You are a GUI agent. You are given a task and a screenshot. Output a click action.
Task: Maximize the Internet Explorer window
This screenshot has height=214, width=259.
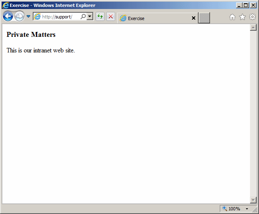coord(246,5)
